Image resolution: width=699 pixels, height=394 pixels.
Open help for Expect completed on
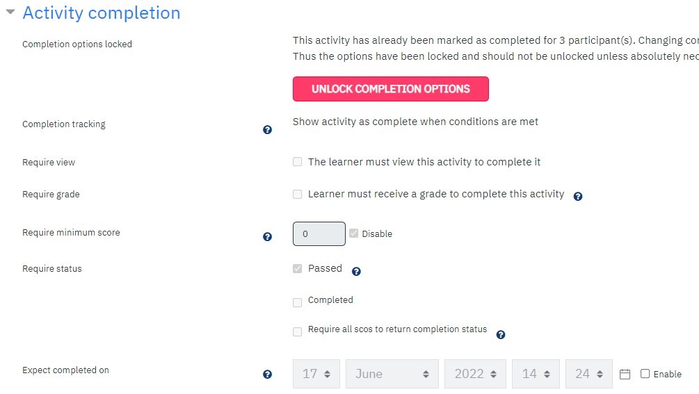tap(267, 374)
